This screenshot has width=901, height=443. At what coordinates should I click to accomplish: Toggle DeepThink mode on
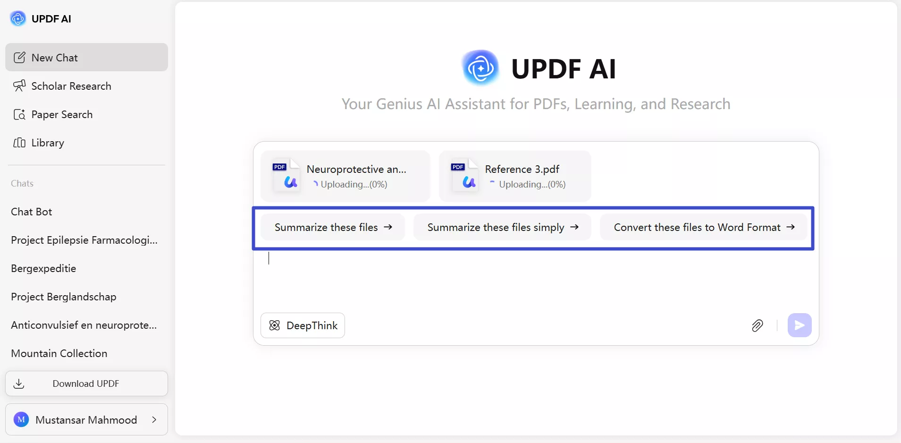click(303, 325)
